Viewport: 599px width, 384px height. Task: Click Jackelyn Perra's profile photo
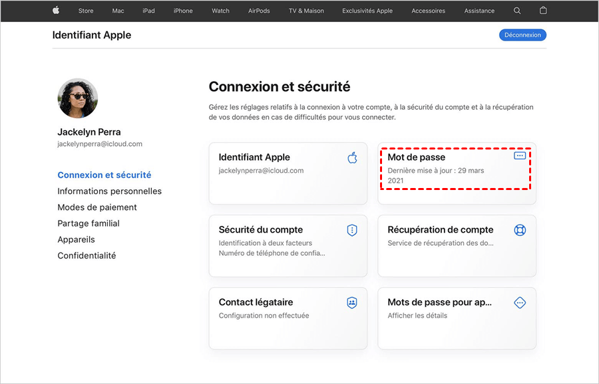point(78,98)
